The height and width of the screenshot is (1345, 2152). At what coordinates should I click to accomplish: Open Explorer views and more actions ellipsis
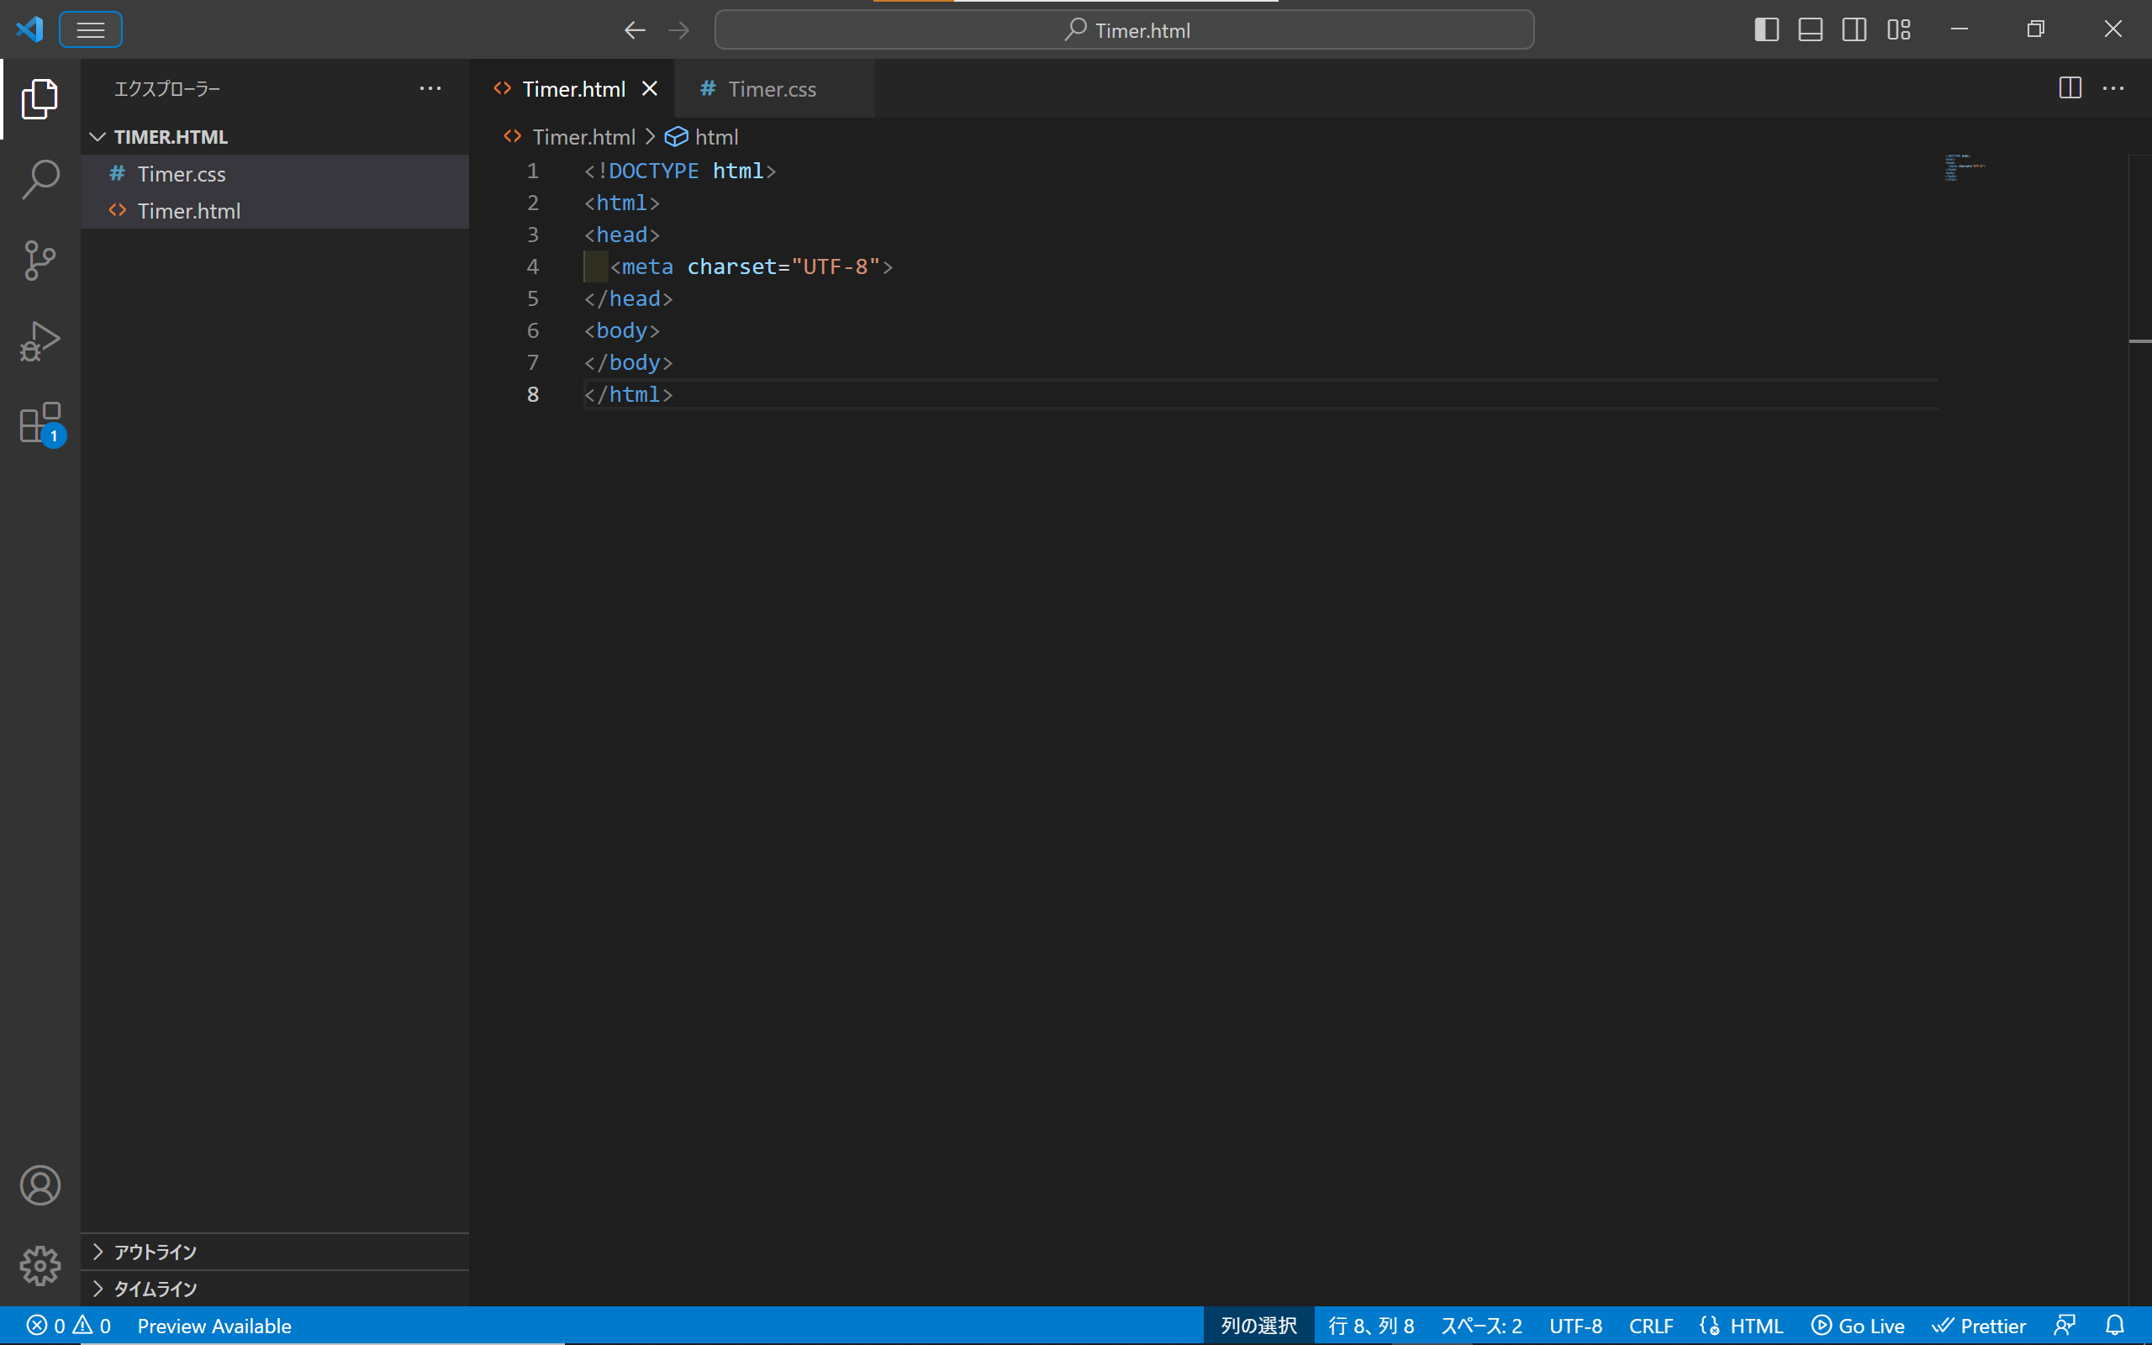430,88
